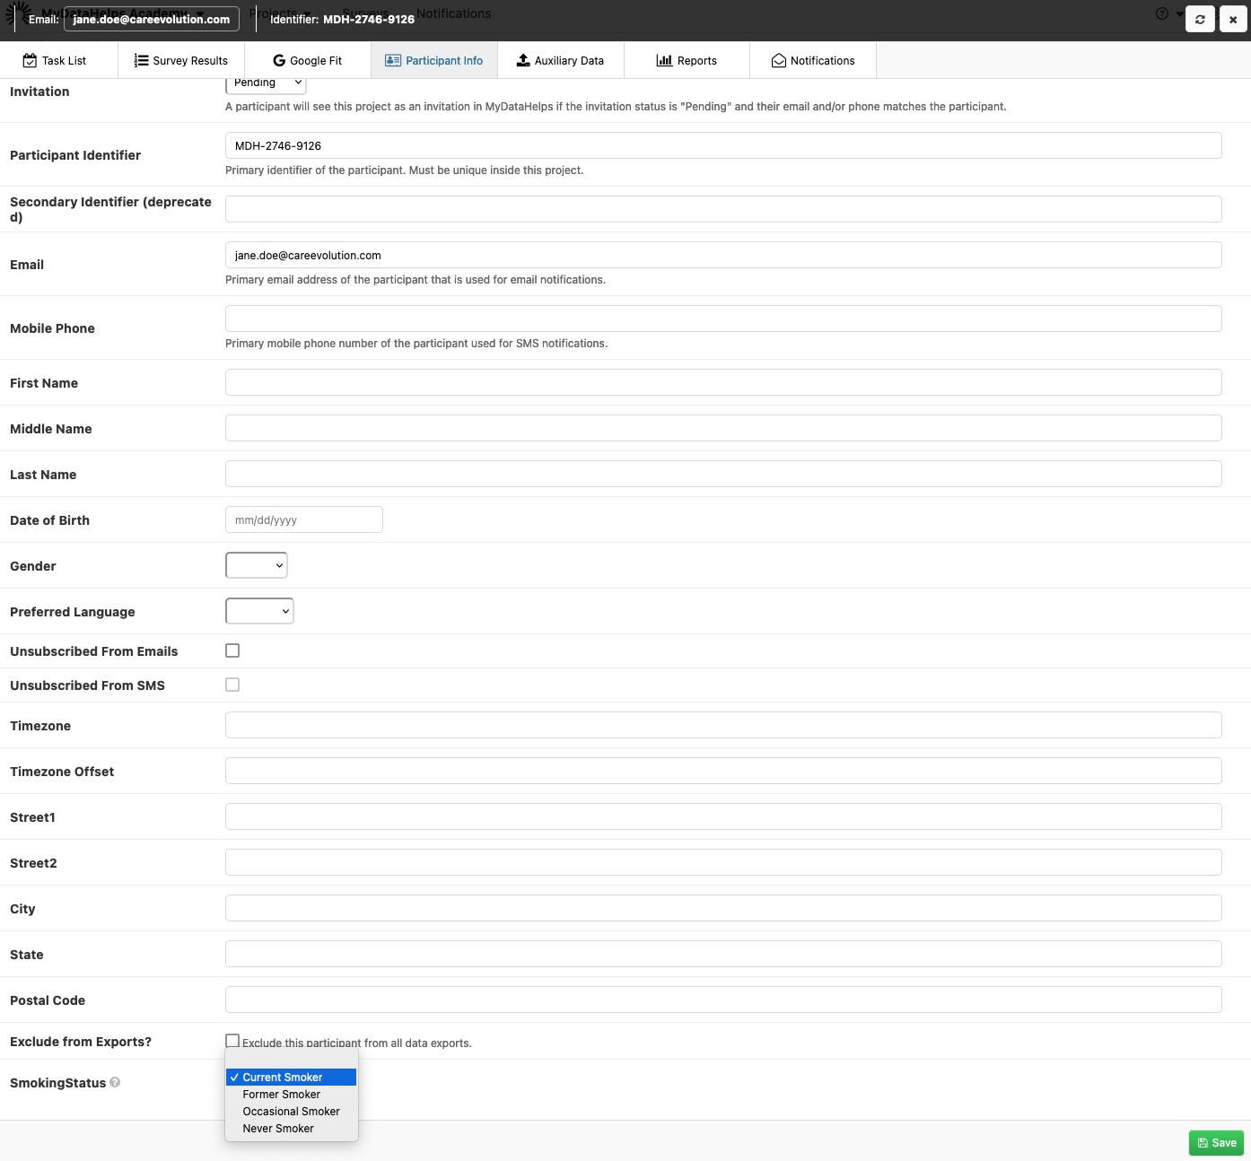Close the participant panel with the X button
Viewport: 1251px width, 1161px height.
tap(1233, 19)
